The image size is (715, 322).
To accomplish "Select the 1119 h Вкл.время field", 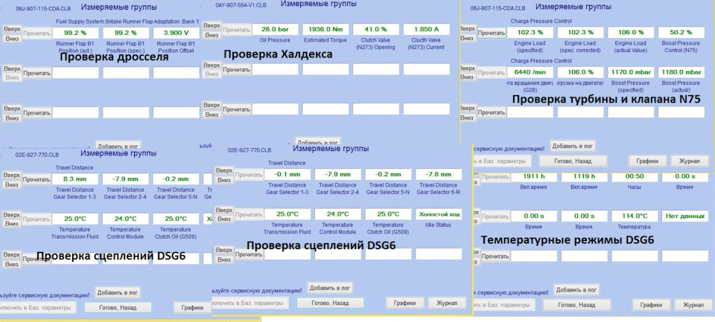I will [584, 177].
